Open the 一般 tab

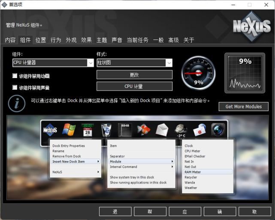(158, 40)
